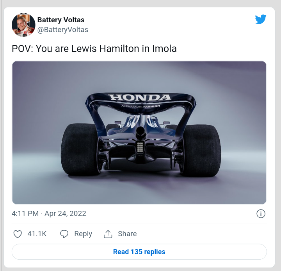Click the 41.1K likes count
This screenshot has height=271, width=281.
(37, 234)
